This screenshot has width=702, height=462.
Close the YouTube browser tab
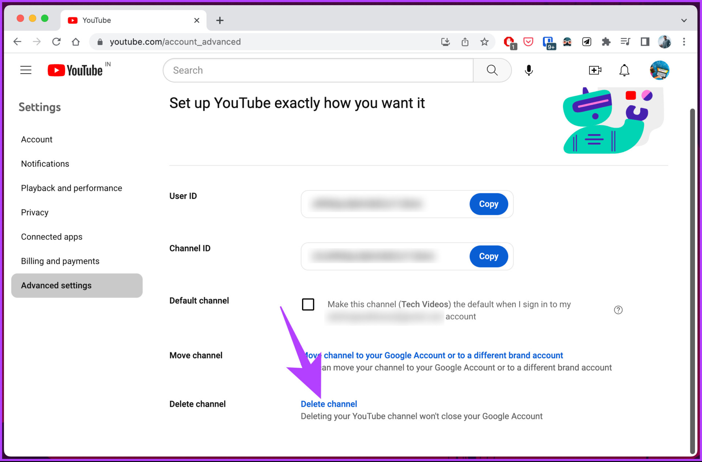(197, 20)
